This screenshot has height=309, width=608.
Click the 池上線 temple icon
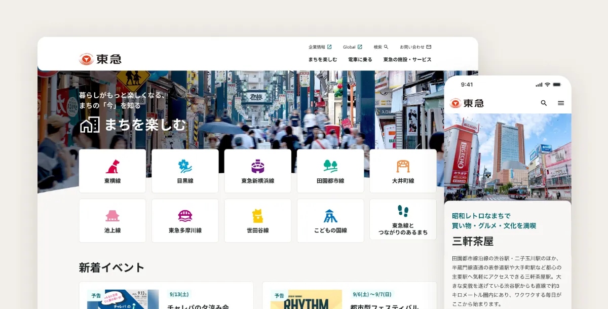(112, 216)
